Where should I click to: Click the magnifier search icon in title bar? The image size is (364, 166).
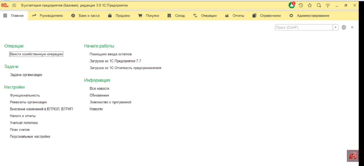[x=319, y=5]
